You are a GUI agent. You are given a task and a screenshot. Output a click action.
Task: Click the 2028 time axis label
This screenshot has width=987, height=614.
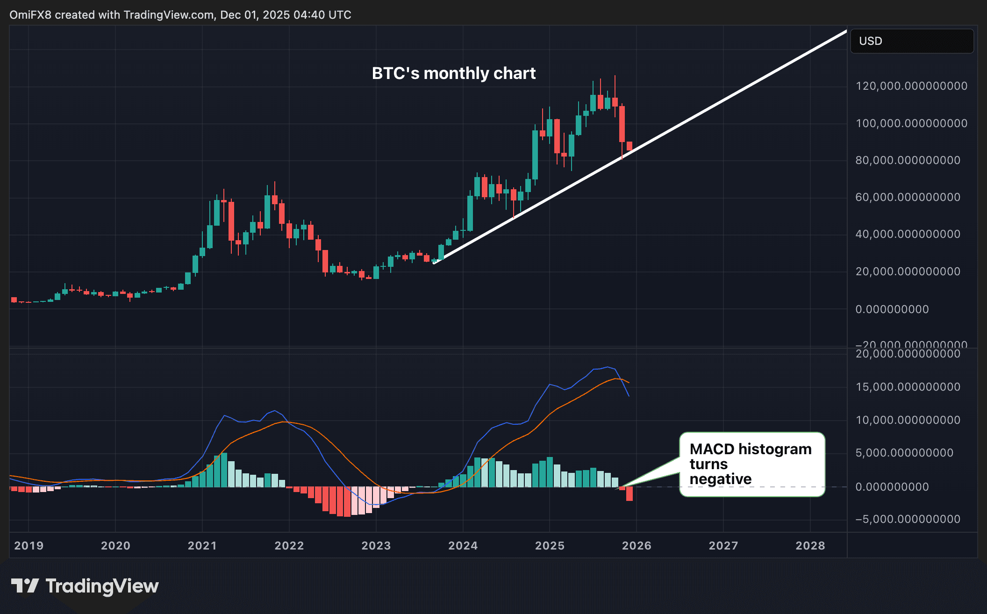click(x=810, y=545)
